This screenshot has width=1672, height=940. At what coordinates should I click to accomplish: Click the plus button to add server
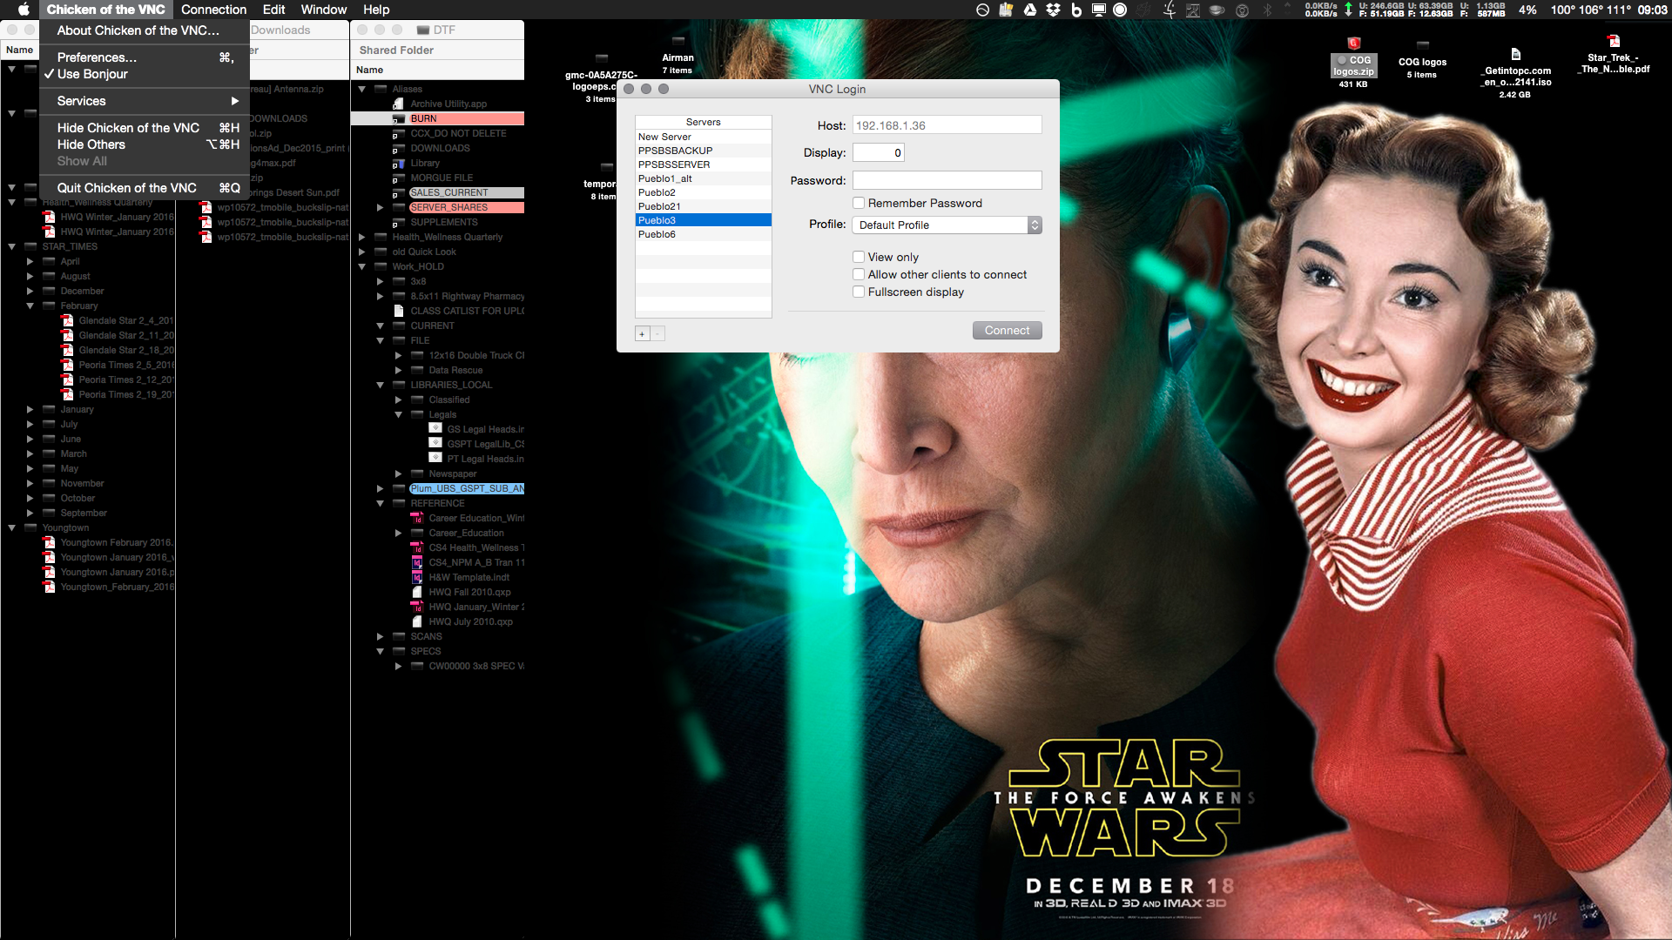(x=643, y=334)
